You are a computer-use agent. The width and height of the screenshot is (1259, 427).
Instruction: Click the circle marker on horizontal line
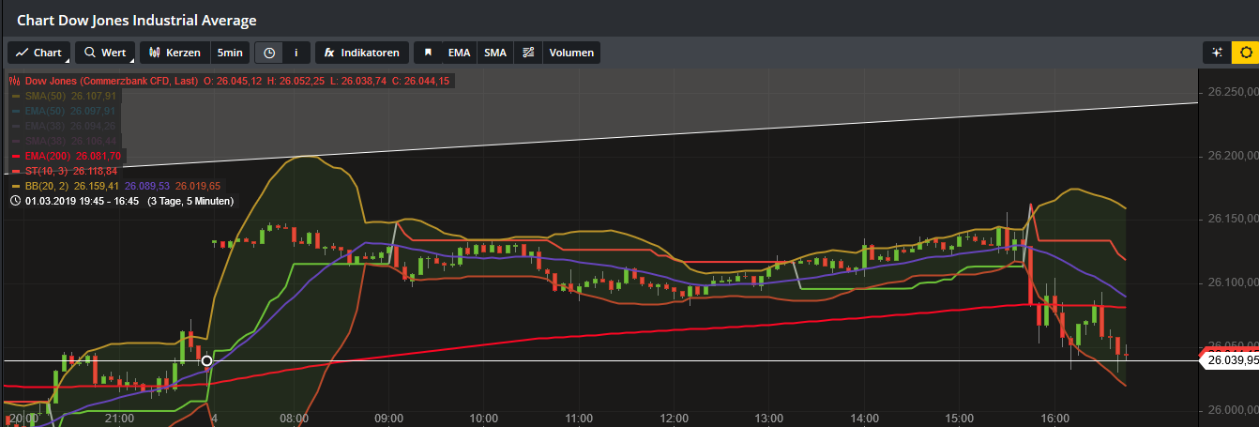[207, 360]
